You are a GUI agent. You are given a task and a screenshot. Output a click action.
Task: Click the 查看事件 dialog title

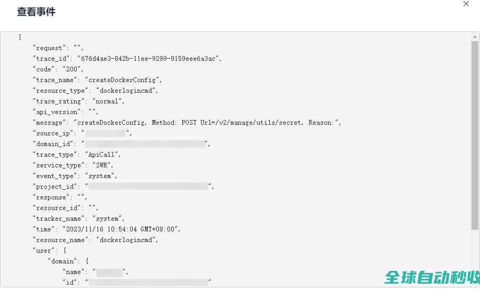[x=36, y=12]
